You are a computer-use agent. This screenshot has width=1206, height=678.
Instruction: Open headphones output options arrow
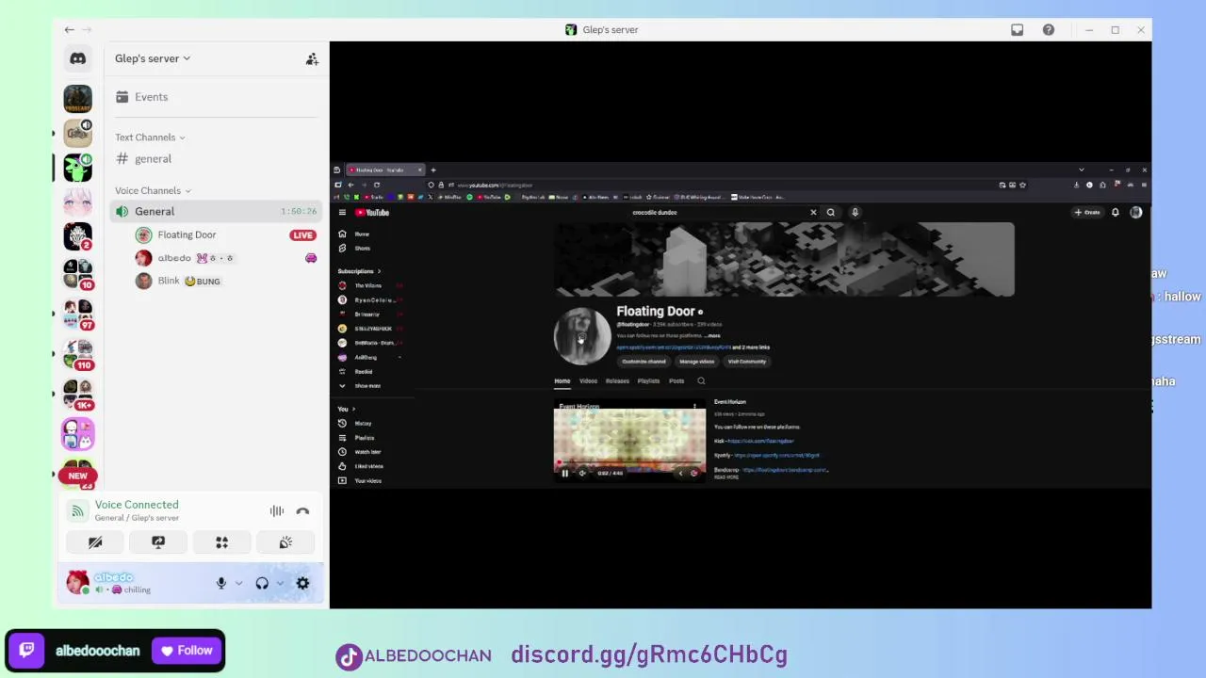click(x=280, y=584)
